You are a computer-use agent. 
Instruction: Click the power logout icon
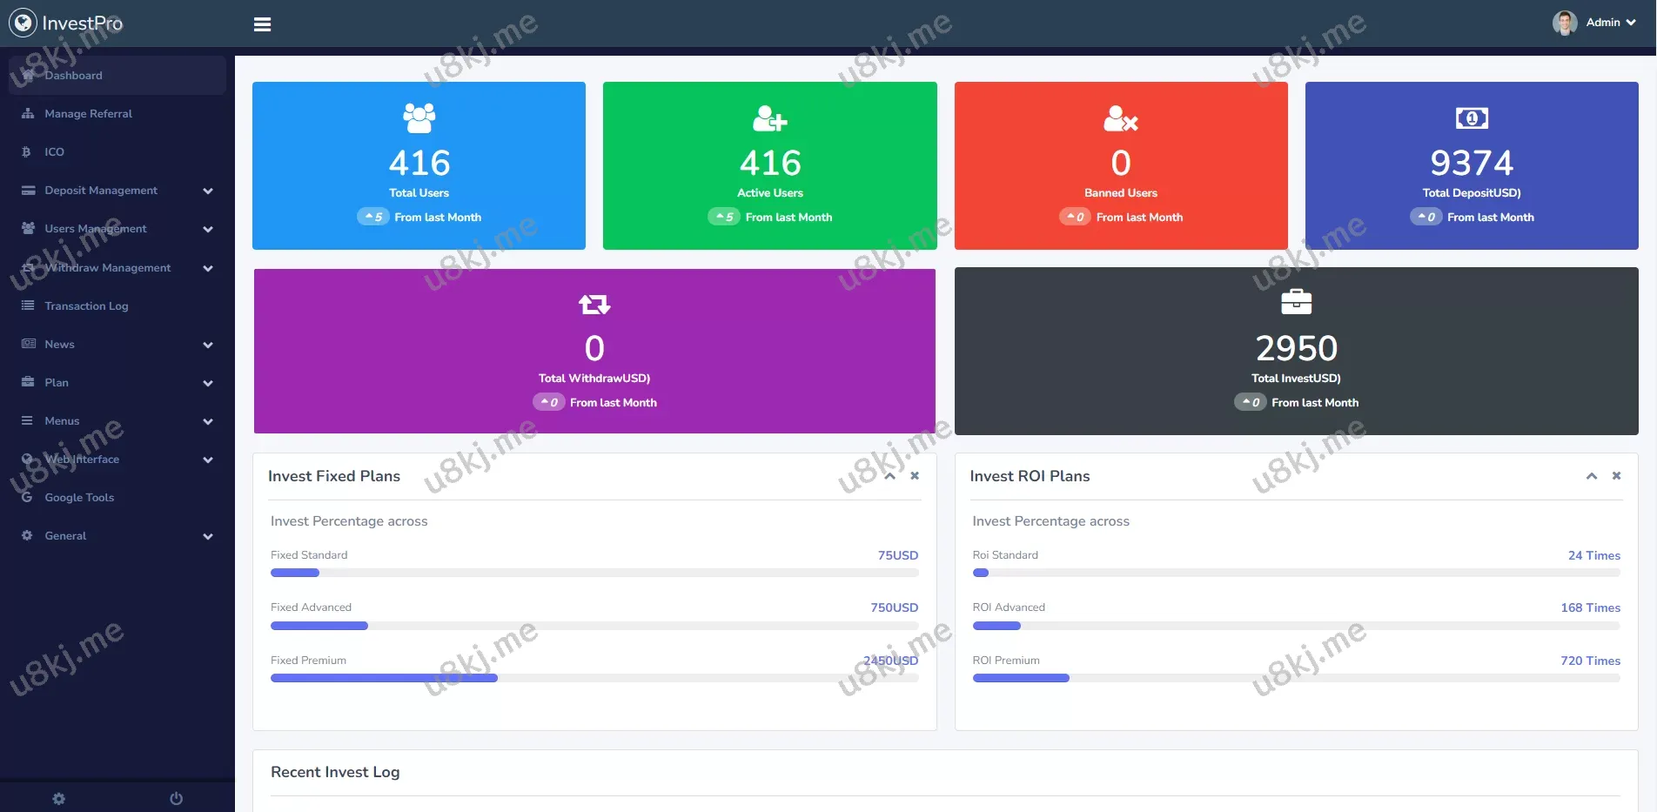click(176, 798)
